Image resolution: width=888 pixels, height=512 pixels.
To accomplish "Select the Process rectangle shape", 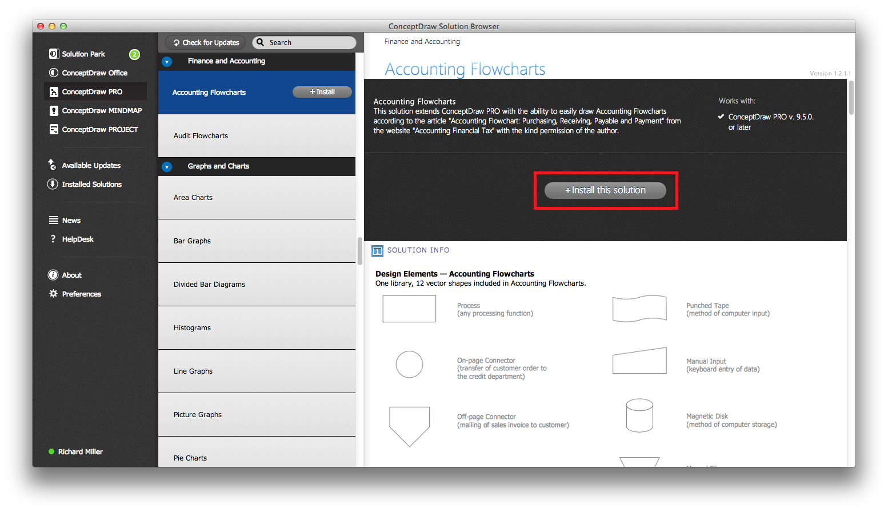I will click(409, 309).
